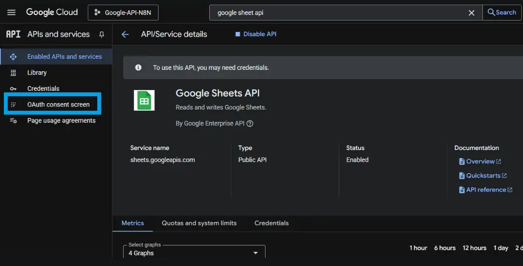This screenshot has width=523, height=266.
Task: Click the Page usage agreements icon
Action: coord(14,120)
